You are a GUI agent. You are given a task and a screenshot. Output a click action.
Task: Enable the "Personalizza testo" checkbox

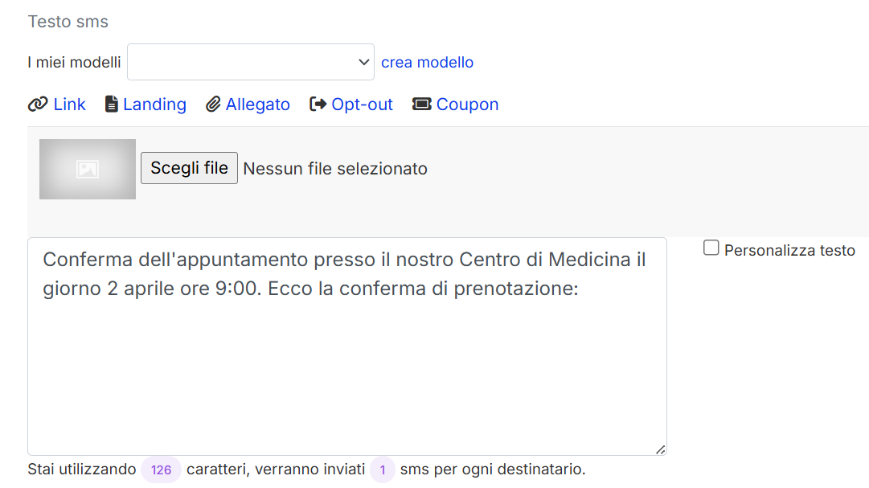coord(711,248)
